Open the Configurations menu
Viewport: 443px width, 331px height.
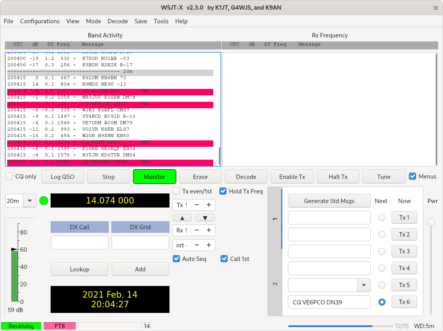pos(40,21)
